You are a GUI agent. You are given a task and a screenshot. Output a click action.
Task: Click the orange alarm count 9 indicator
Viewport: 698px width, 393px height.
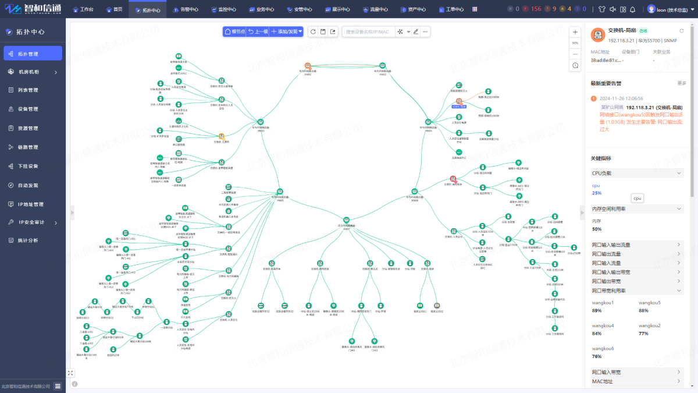551,9
